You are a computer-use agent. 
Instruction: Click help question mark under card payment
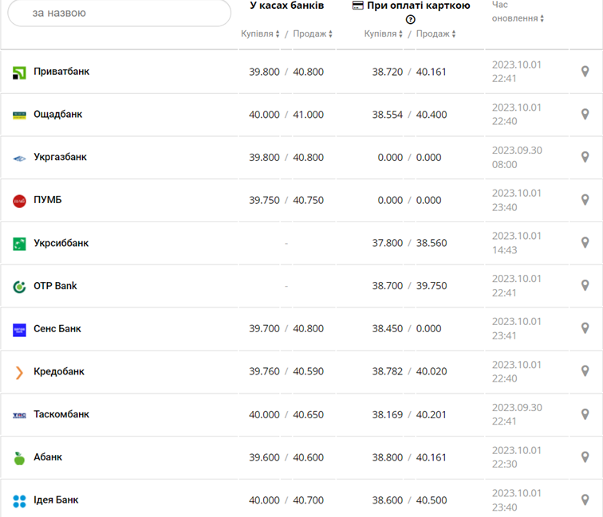pyautogui.click(x=411, y=19)
